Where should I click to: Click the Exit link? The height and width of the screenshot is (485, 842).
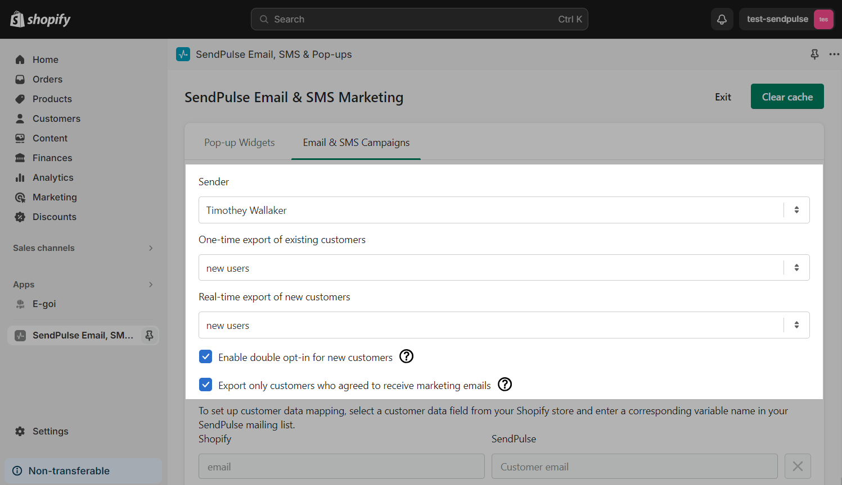[723, 97]
